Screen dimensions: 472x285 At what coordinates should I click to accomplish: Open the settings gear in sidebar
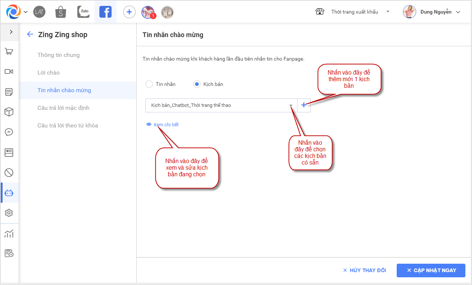(x=9, y=213)
